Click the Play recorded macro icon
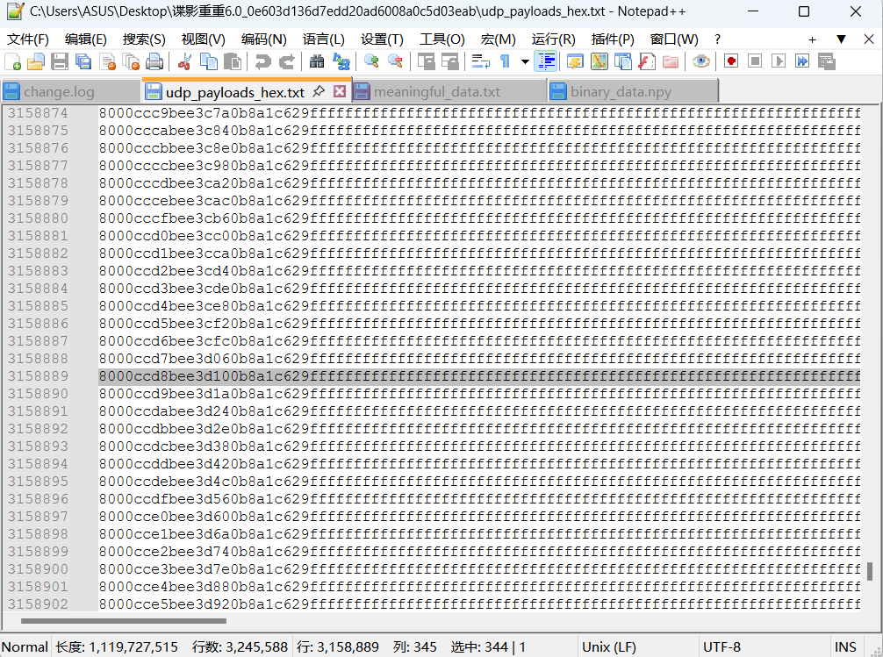Screen dimensions: 883x657 778,61
